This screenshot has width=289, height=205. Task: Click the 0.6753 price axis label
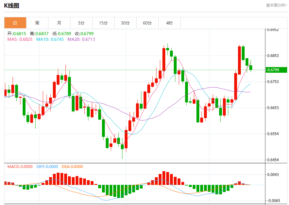coord(273,82)
